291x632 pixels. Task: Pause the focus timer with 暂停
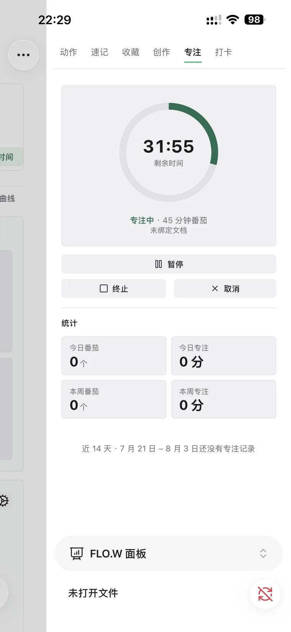click(168, 264)
